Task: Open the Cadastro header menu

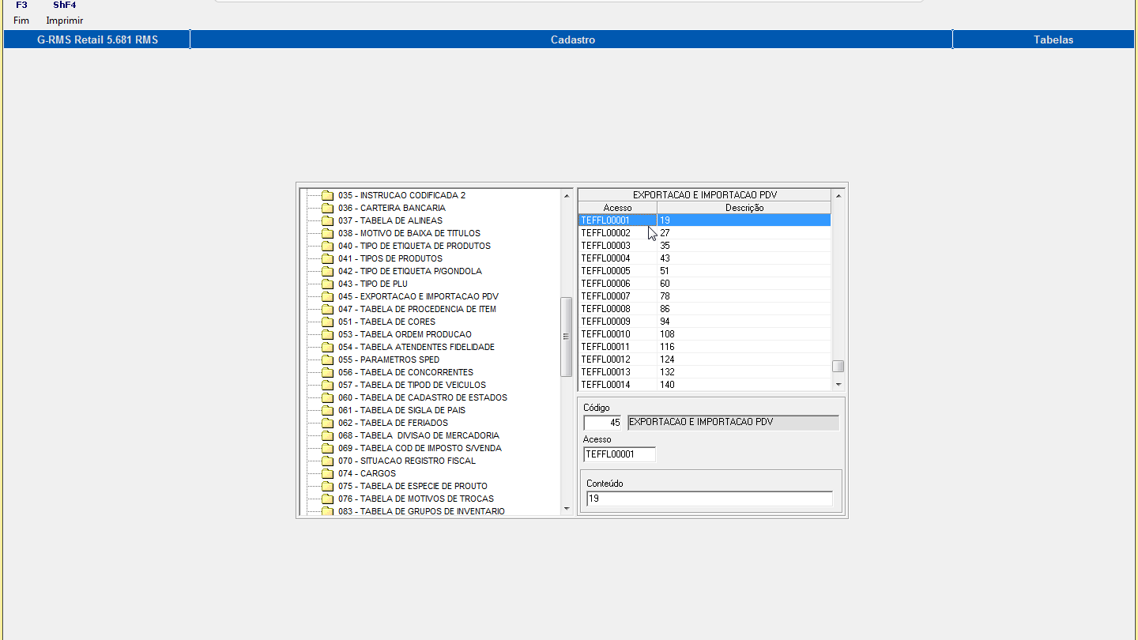Action: pyautogui.click(x=572, y=40)
